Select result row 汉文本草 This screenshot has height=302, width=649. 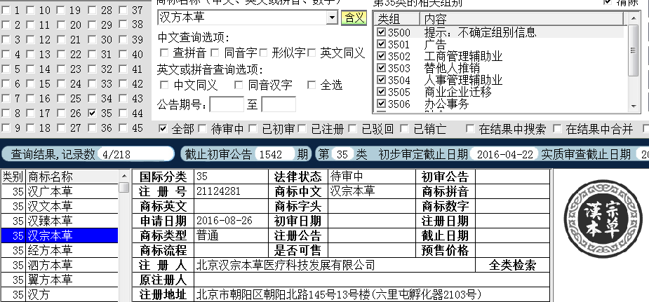[x=60, y=206]
